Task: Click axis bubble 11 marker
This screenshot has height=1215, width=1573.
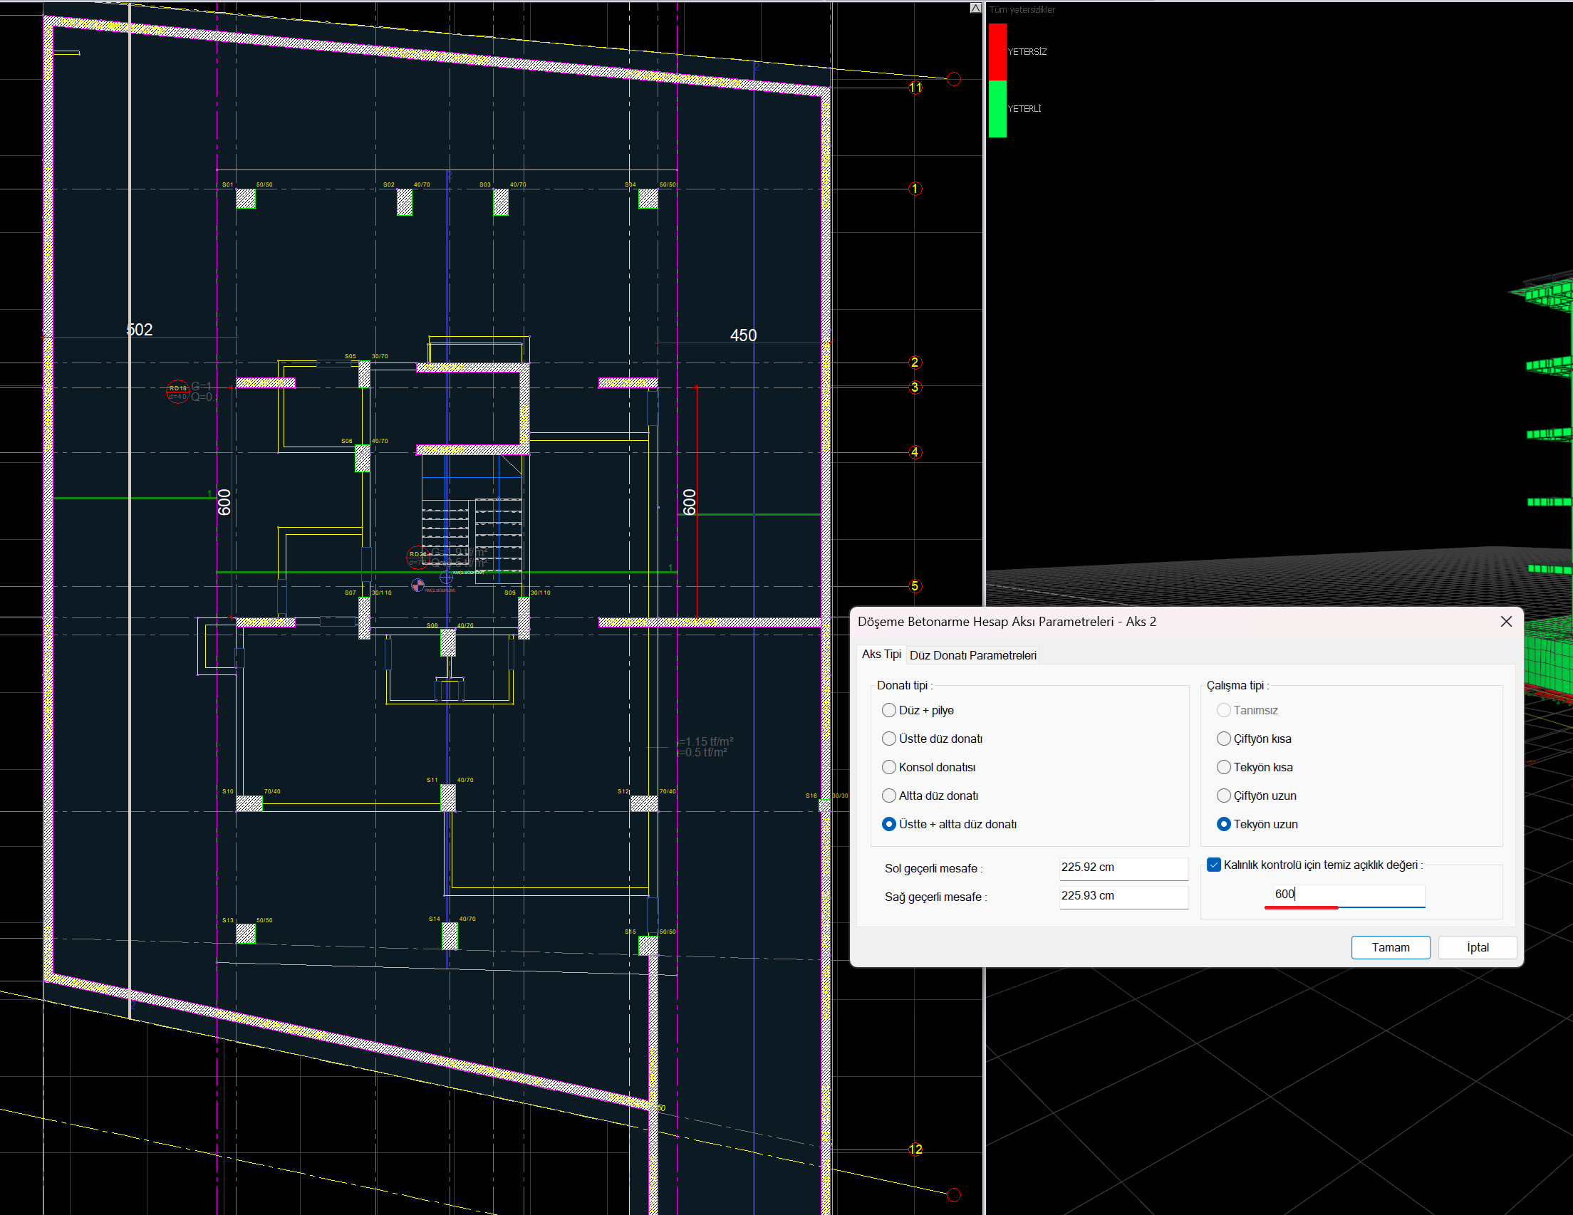Action: [x=915, y=88]
